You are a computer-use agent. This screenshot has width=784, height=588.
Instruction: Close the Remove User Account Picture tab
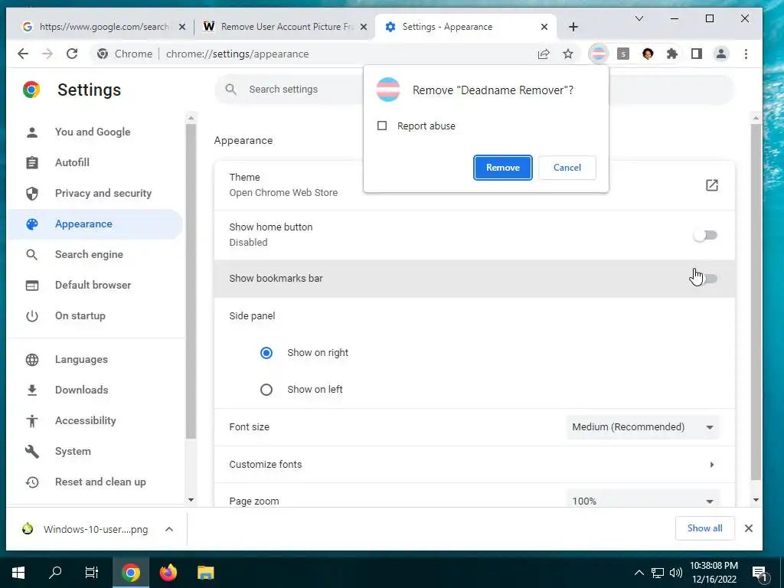coord(364,27)
